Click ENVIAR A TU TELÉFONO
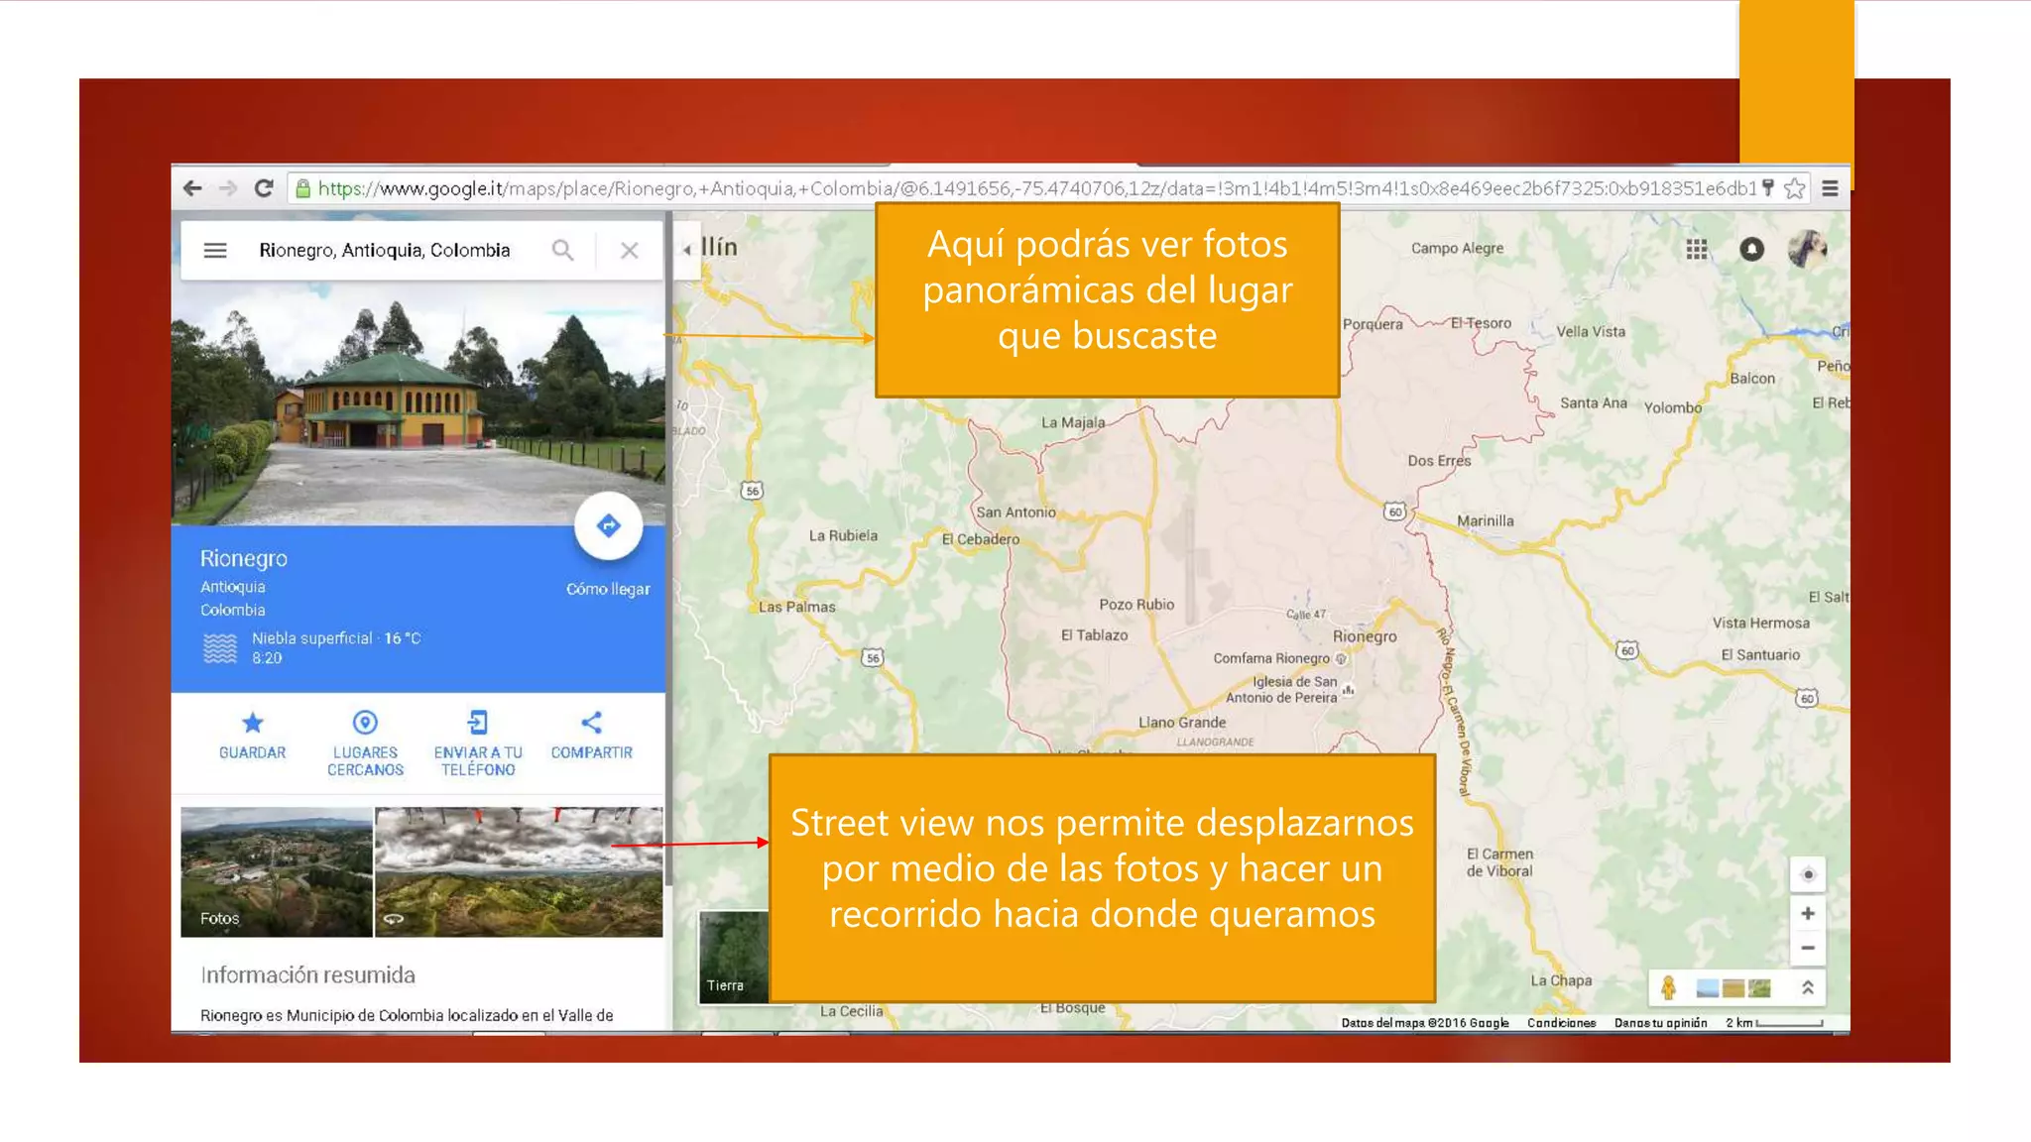The width and height of the screenshot is (2031, 1142). [x=478, y=742]
